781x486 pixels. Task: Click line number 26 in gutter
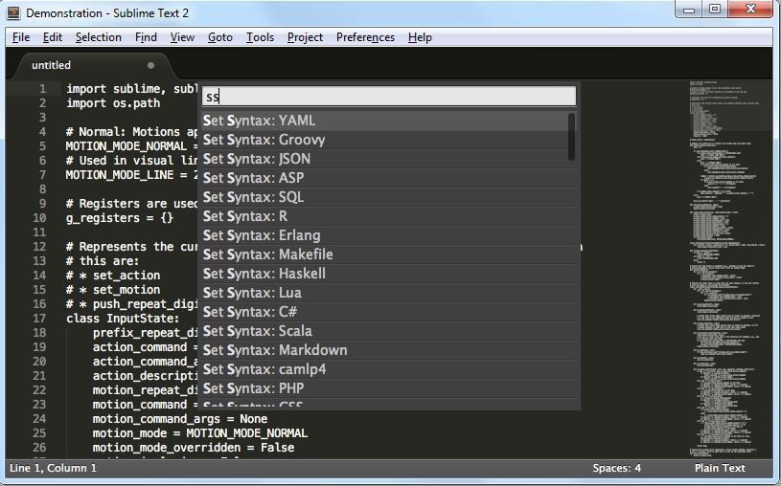point(39,448)
